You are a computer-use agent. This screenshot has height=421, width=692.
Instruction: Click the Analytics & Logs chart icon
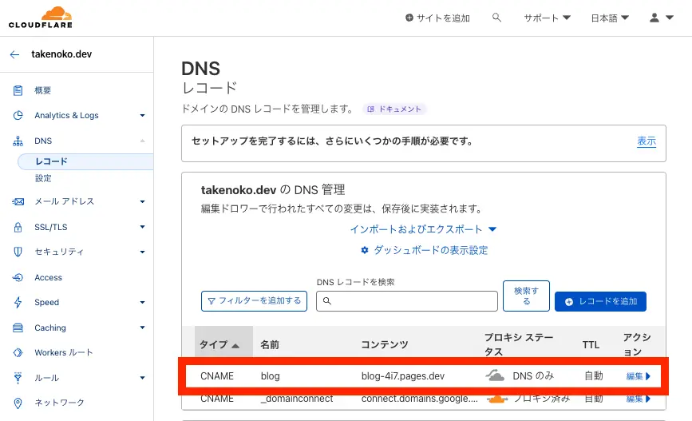click(18, 115)
